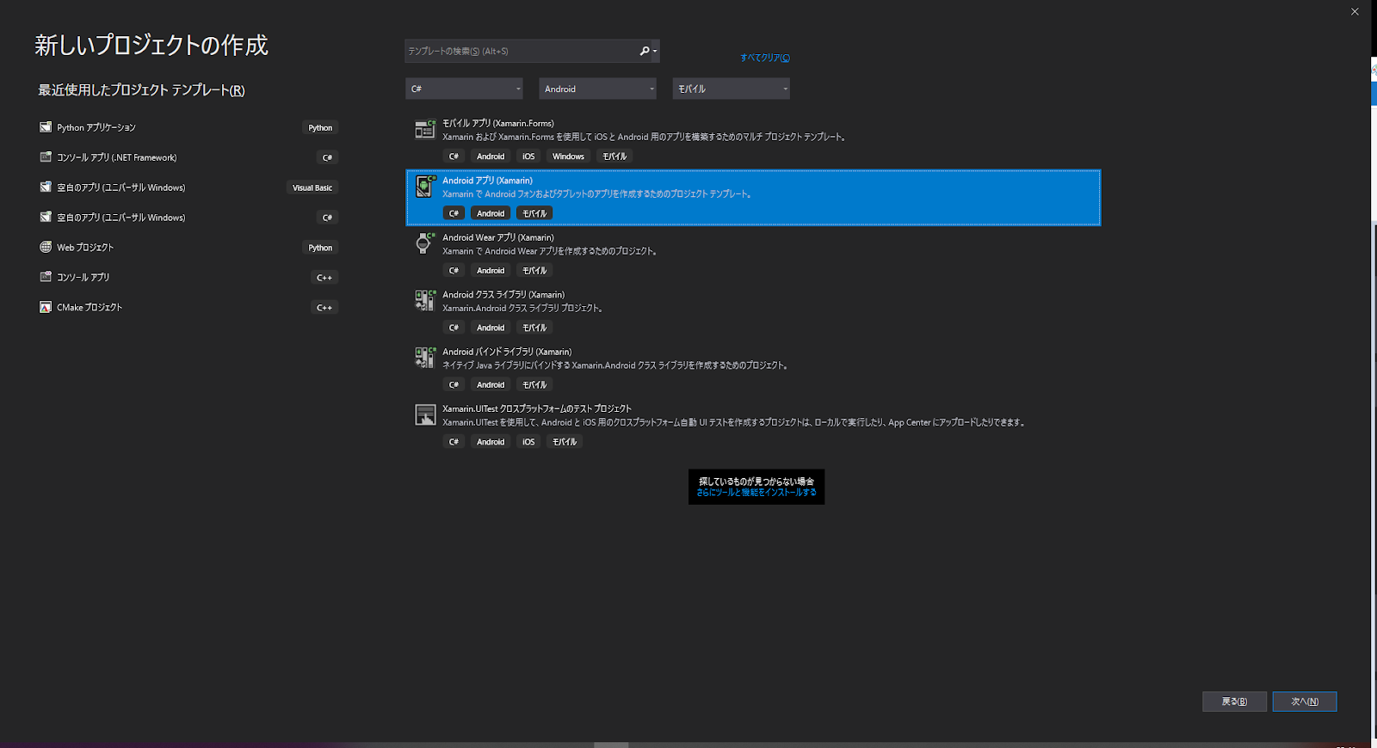1377x748 pixels.
Task: Select Python アプリケーション recent template
Action: [188, 127]
